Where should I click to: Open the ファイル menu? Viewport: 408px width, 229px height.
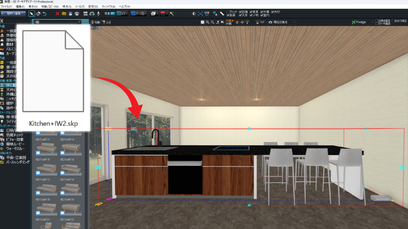click(6, 7)
